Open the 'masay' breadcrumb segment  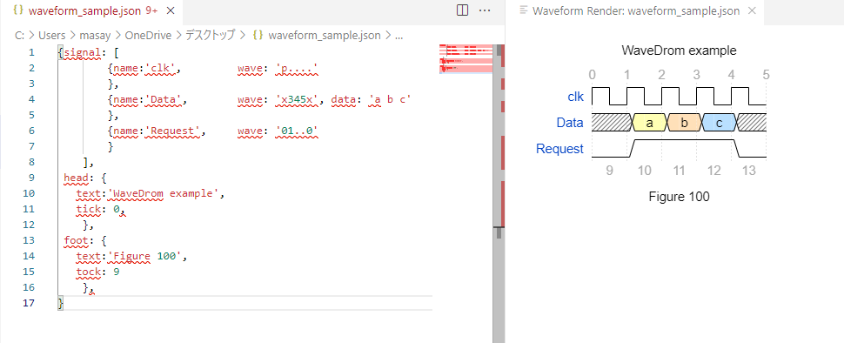tap(95, 36)
